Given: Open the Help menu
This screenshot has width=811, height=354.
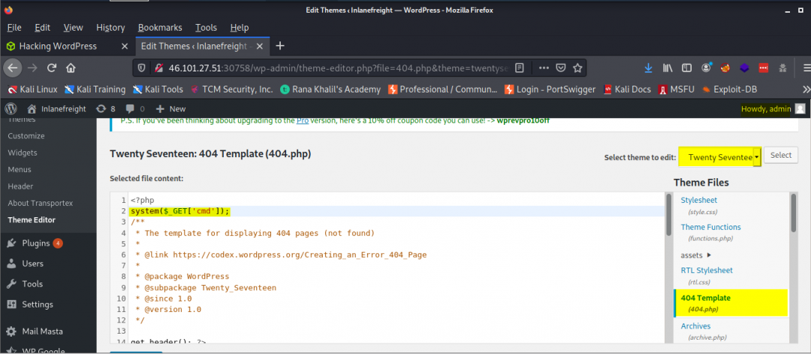Looking at the screenshot, I should (240, 27).
